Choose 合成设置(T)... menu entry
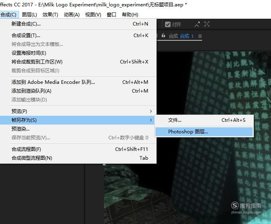The image size is (271, 224). tap(78, 36)
